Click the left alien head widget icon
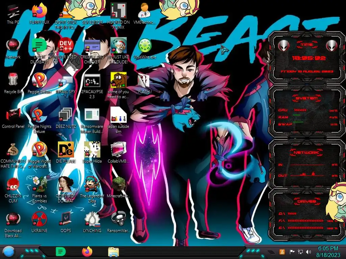Screen dimensions: 346x259 283,46
